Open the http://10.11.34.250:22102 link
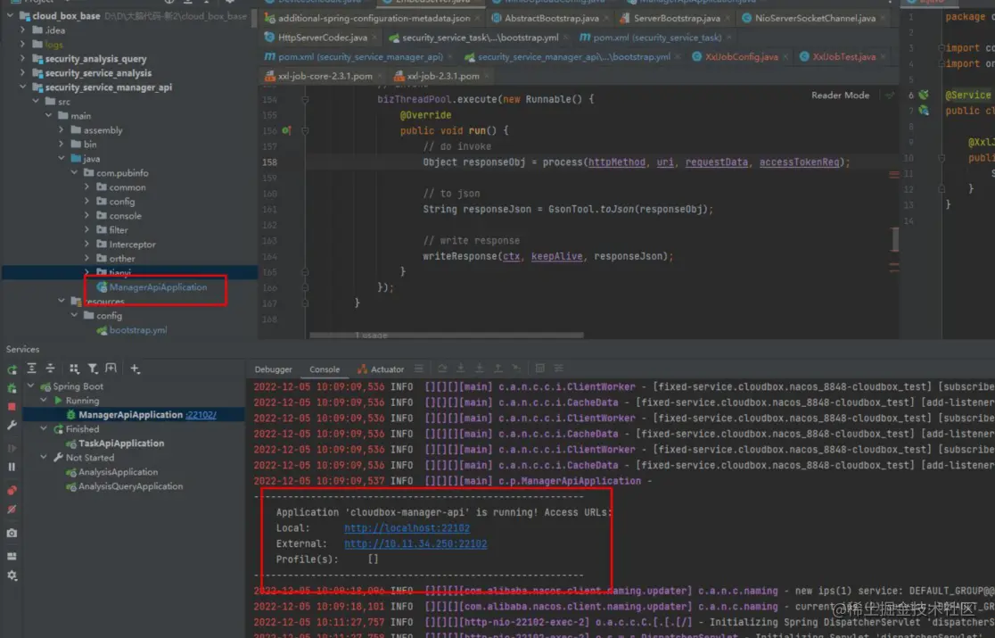Image resolution: width=995 pixels, height=638 pixels. [415, 544]
